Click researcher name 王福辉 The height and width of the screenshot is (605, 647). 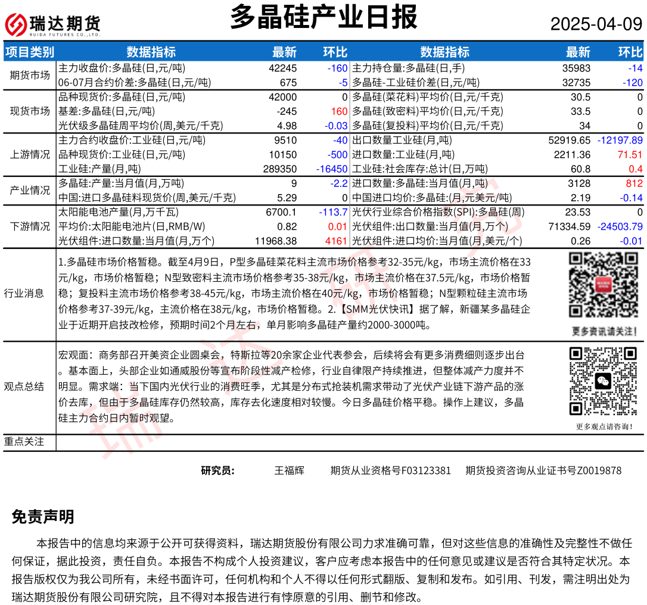pyautogui.click(x=290, y=470)
